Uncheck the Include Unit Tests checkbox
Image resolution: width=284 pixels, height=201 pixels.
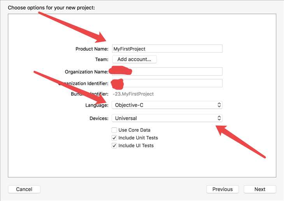point(114,138)
